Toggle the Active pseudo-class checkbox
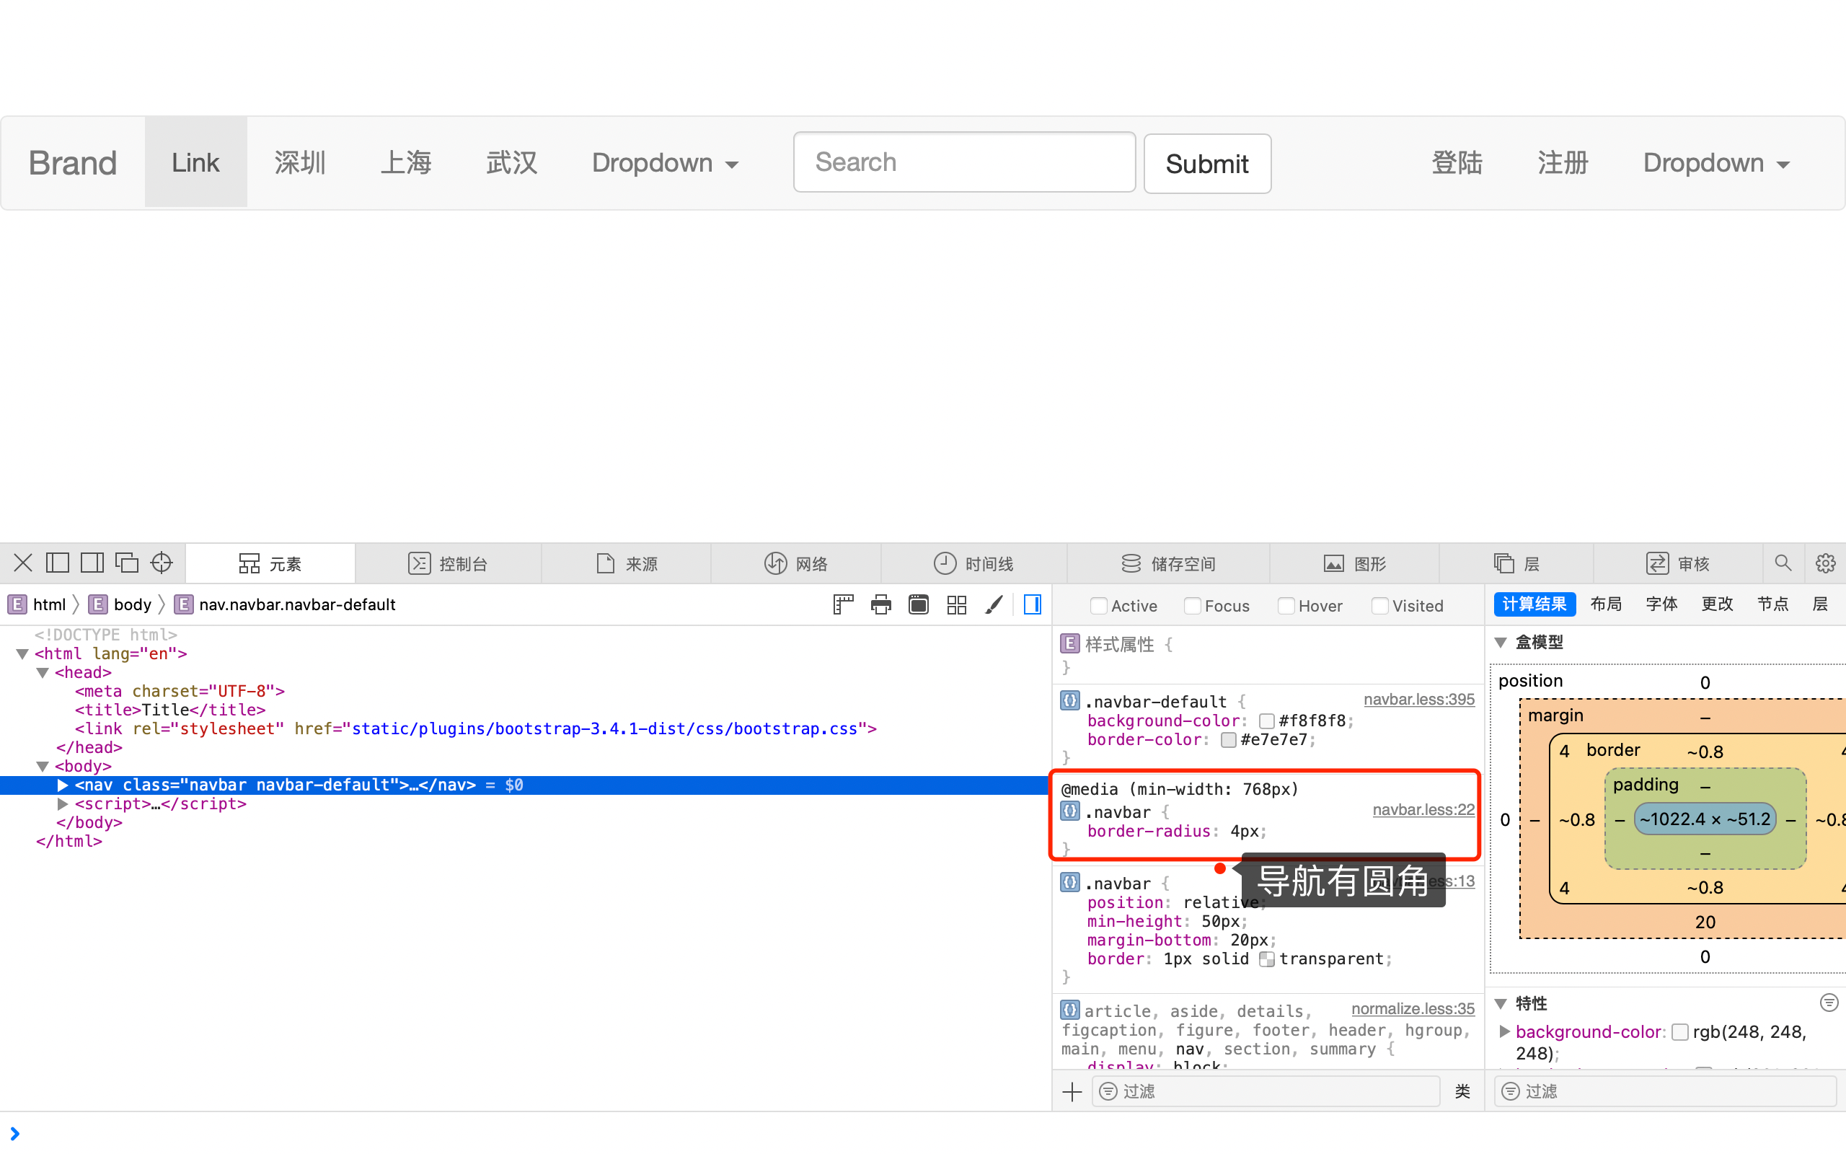This screenshot has width=1846, height=1154. click(x=1098, y=605)
